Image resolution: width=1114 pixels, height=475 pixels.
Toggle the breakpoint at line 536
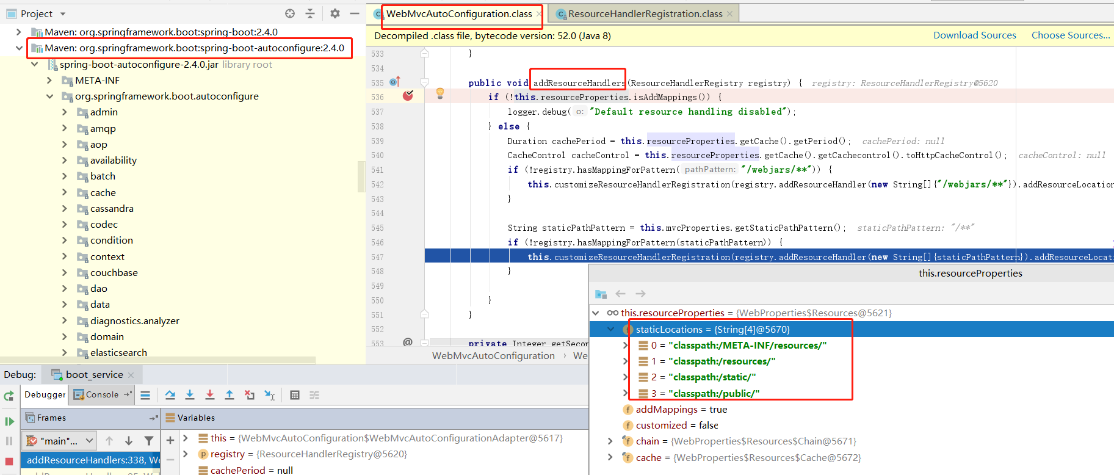coord(408,95)
